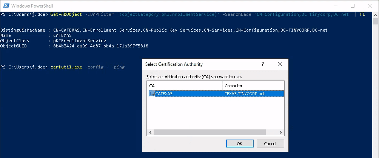
Task: Close the Select Certification Authority dialog
Action: point(279,64)
